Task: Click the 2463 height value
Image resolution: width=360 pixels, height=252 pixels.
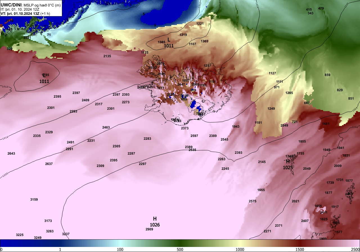Action: [106, 127]
